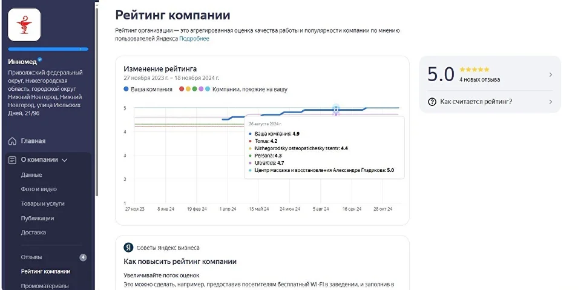Open the '4 новых отзыва' link
The image size is (581, 290).
(x=480, y=79)
